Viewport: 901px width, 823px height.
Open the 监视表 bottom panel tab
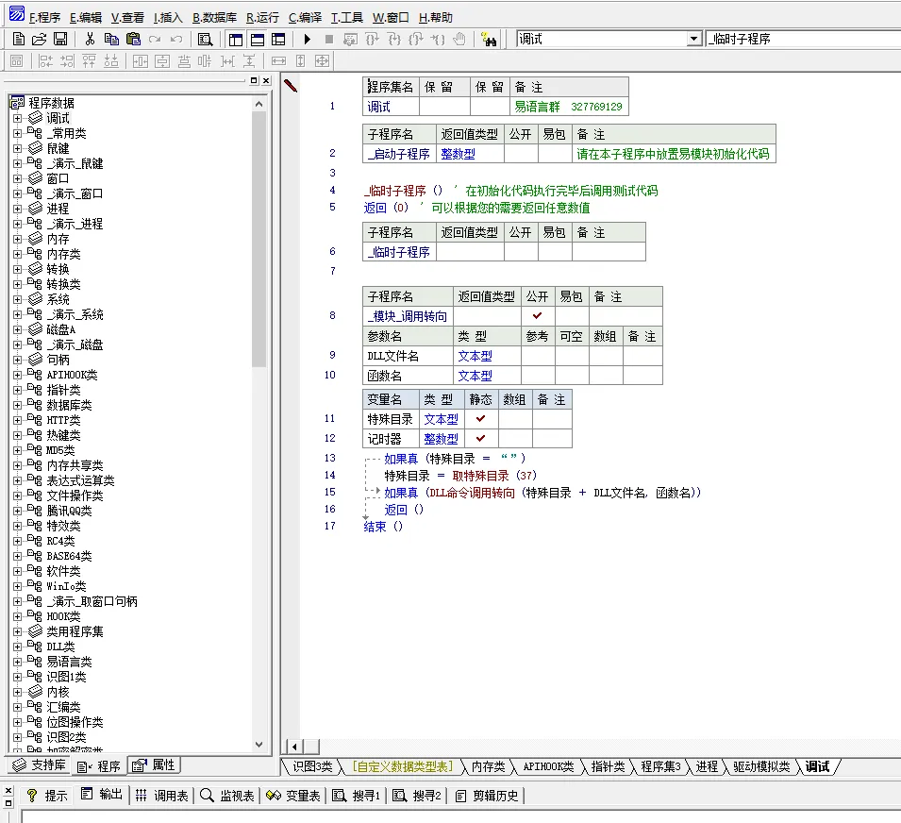(228, 796)
